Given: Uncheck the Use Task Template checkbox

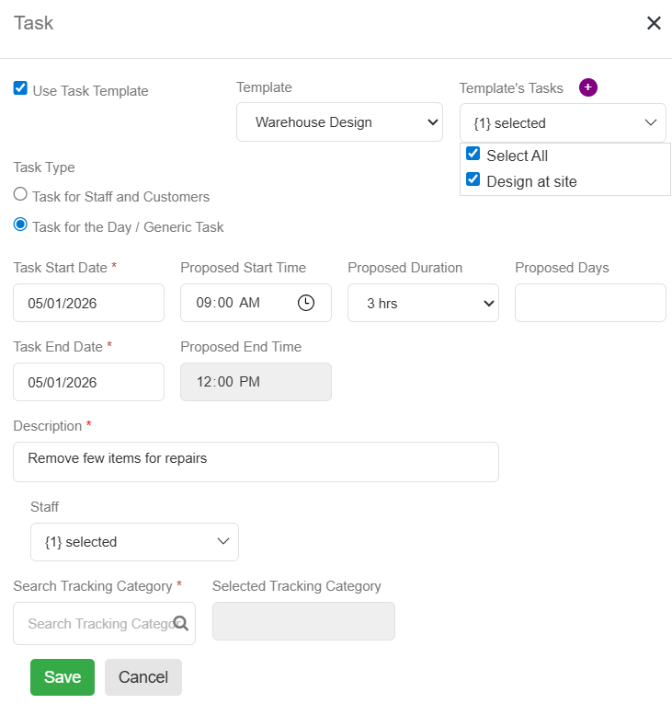Looking at the screenshot, I should (20, 88).
